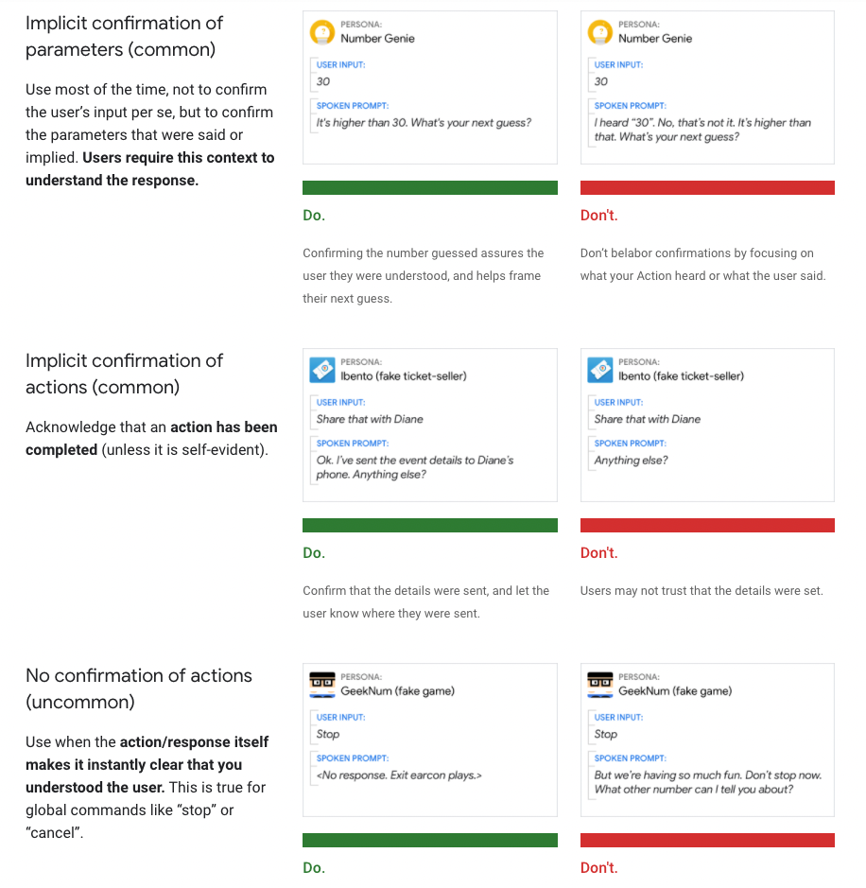Click the red bar under Number Genie Don't example
The width and height of the screenshot is (866, 888).
(x=707, y=187)
